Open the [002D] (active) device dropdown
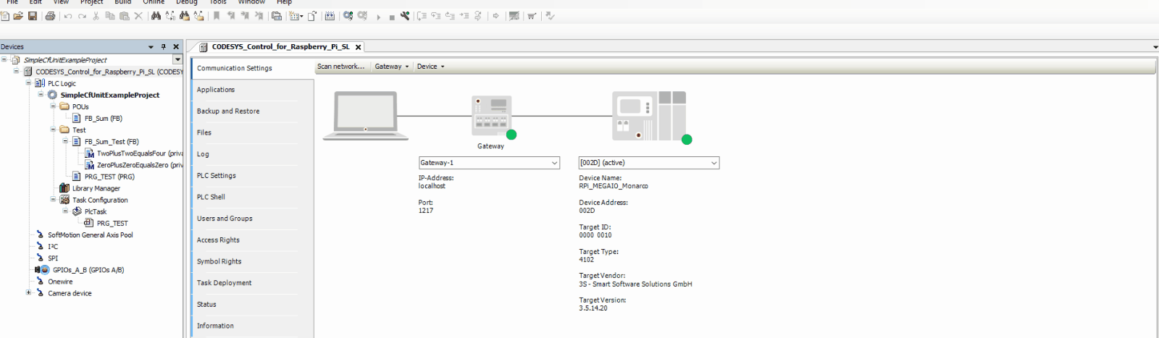This screenshot has width=1159, height=338. [x=648, y=163]
